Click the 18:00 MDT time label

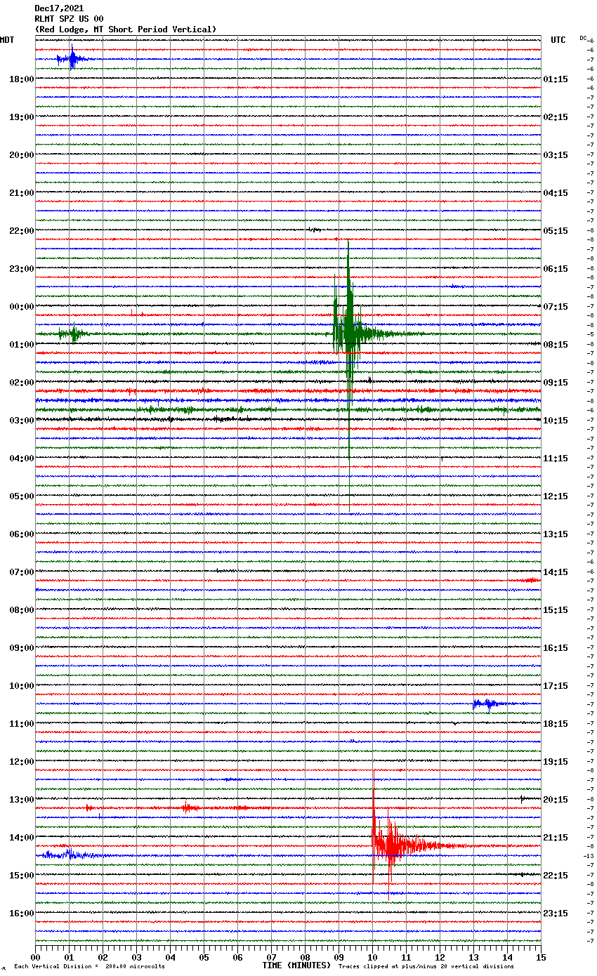click(x=21, y=79)
